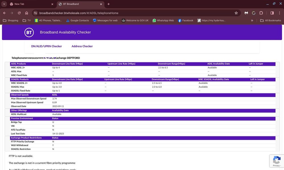Click the VRI row label
The image size is (284, 170).
click(x=13, y=126)
